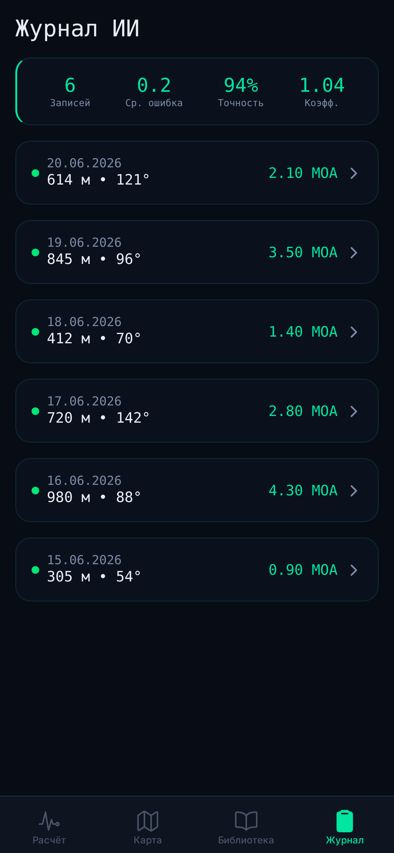The width and height of the screenshot is (394, 853).
Task: Tap the 1.04 Коэфф. statistic
Action: point(322,92)
